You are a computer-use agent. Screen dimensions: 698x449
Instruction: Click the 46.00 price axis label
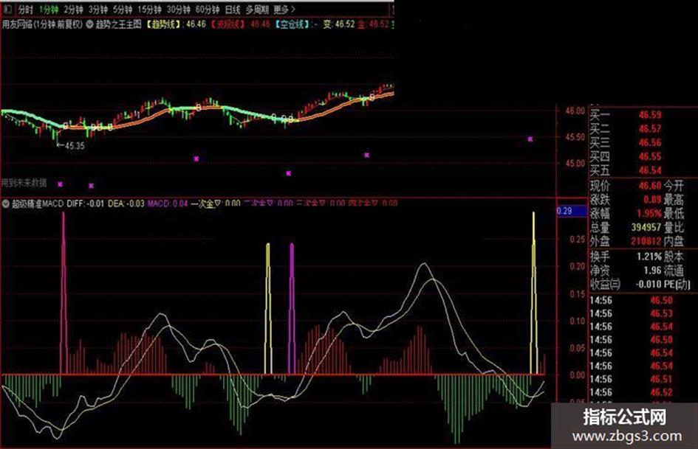click(x=575, y=111)
